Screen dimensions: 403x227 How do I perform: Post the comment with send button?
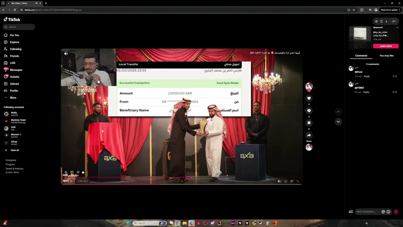click(396, 212)
